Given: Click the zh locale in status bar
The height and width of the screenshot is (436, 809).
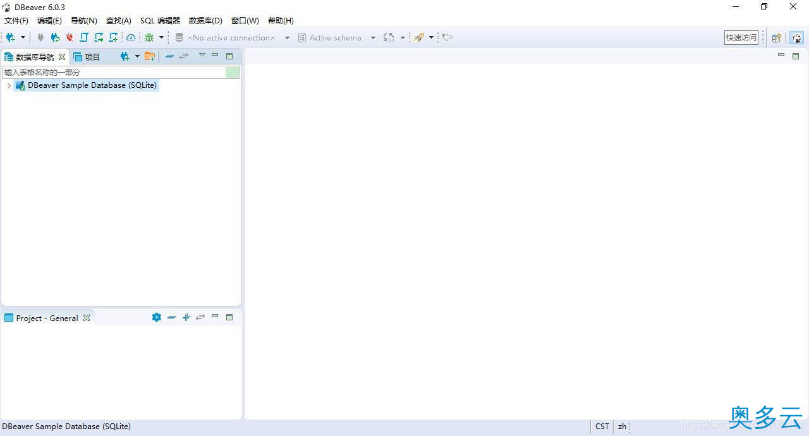Looking at the screenshot, I should 622,427.
